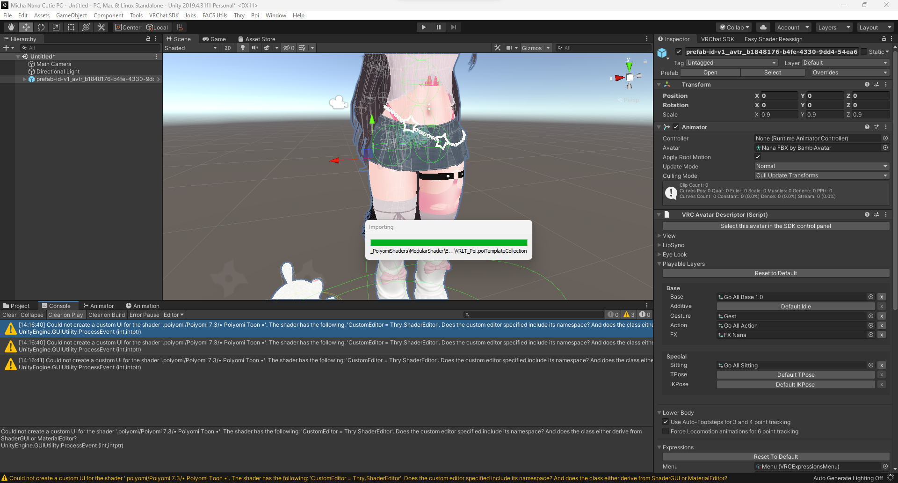Enable Force Locomotion animations checkbox

point(666,432)
